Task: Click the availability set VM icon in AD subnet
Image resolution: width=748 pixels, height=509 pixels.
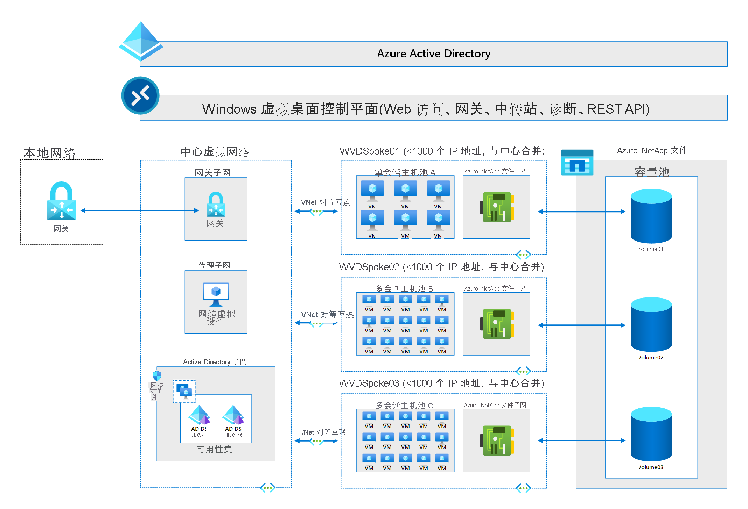Action: (184, 391)
